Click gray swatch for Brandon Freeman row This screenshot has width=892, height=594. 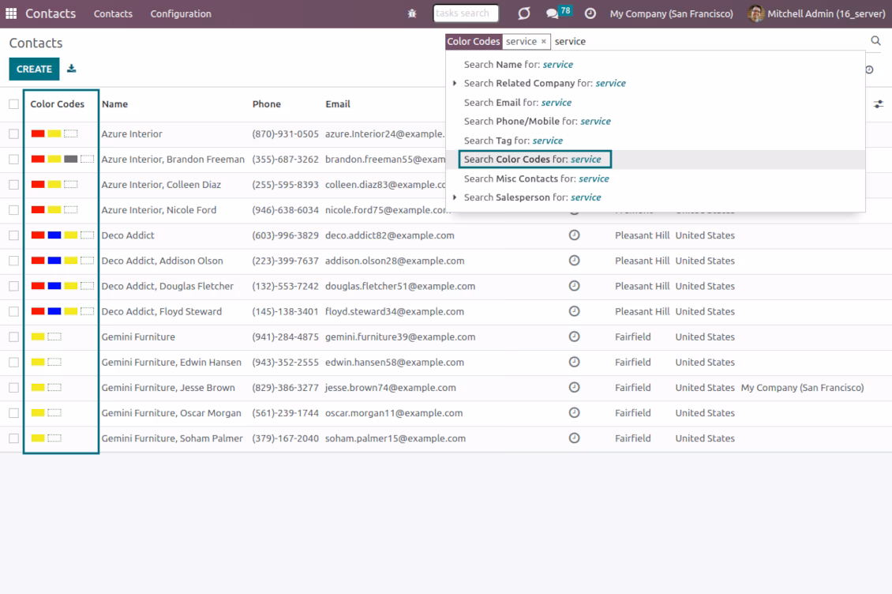click(71, 160)
